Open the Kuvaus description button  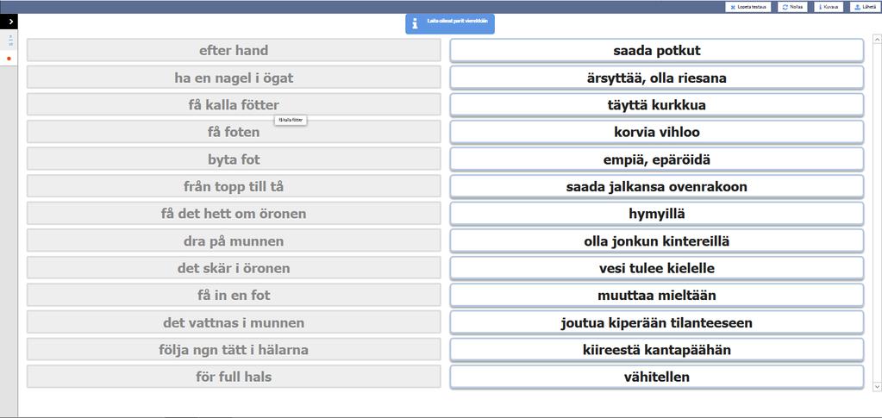828,6
